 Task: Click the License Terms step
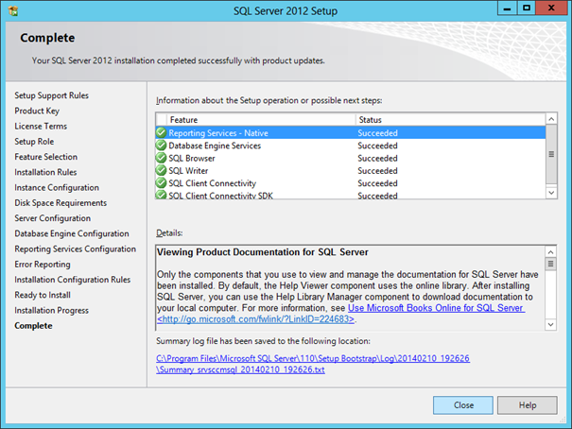(x=41, y=126)
